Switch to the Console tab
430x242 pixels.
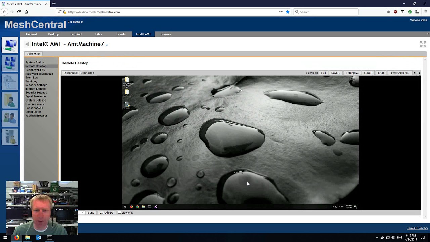(166, 34)
